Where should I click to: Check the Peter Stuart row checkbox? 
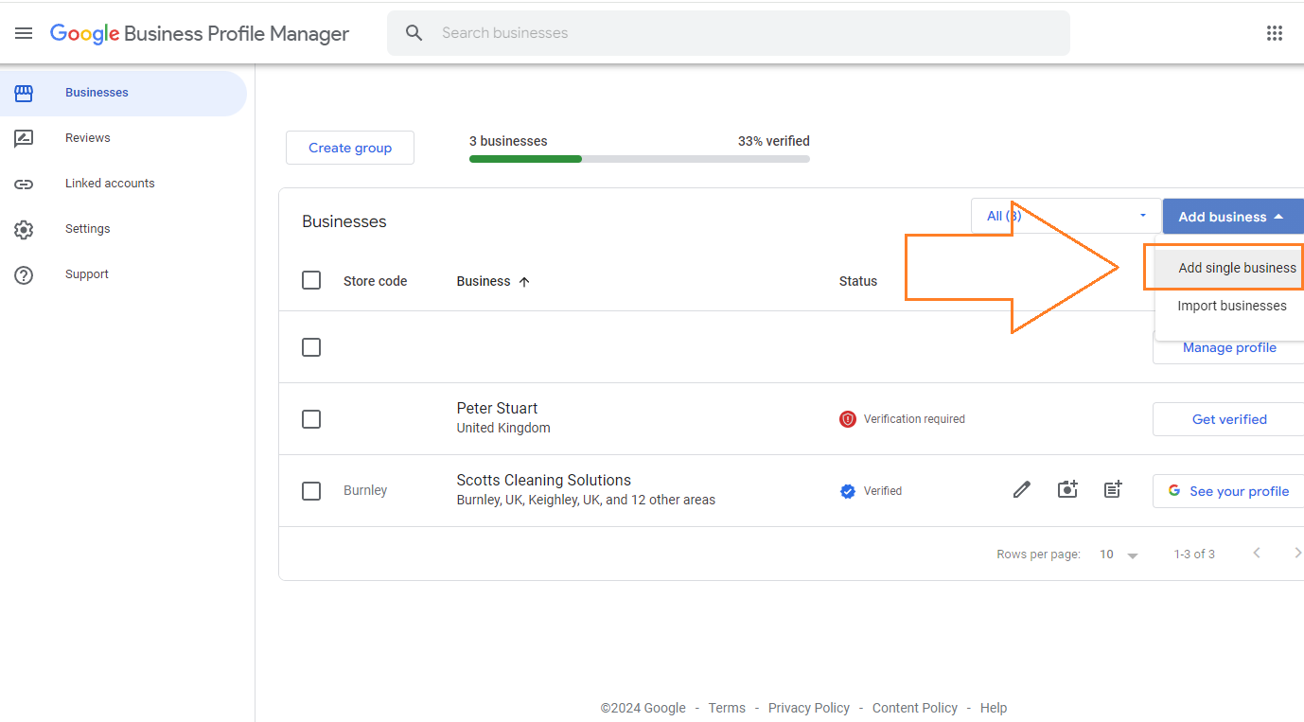(x=311, y=419)
